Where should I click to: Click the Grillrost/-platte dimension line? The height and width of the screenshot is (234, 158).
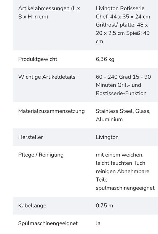point(122,25)
